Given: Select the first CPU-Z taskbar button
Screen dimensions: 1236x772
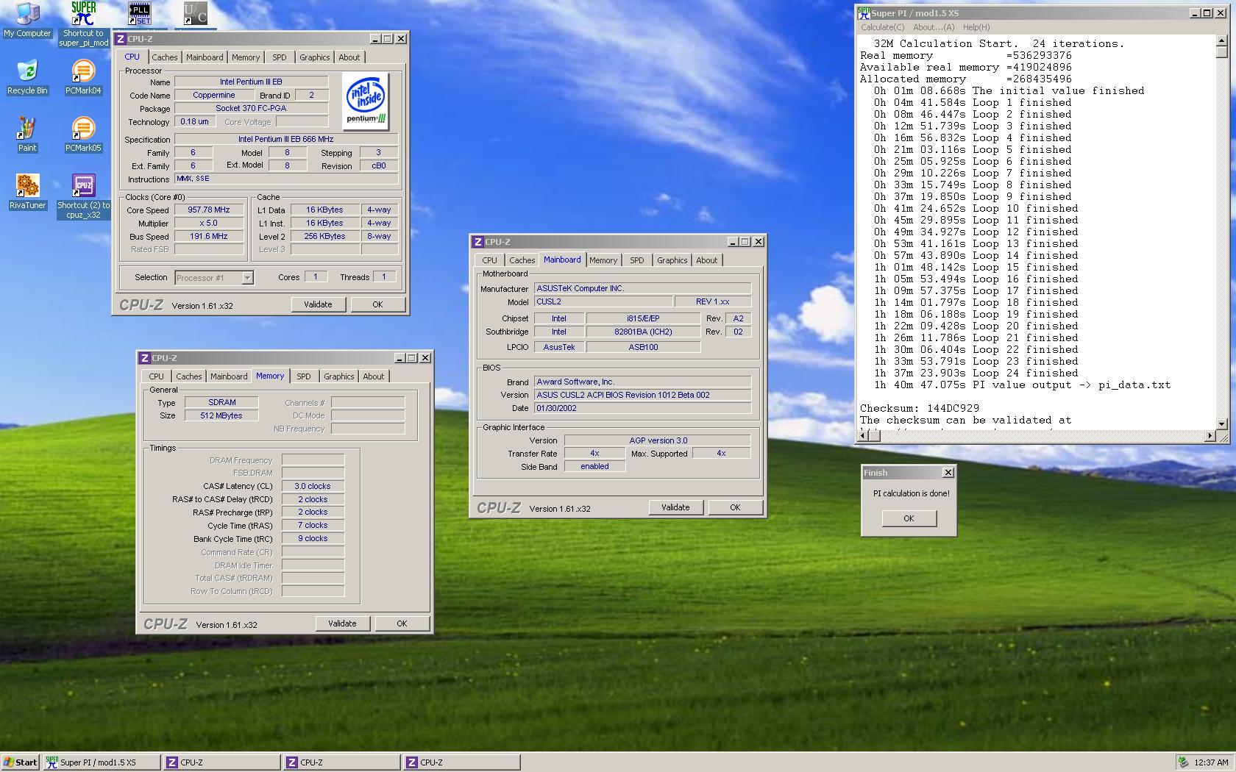Looking at the screenshot, I should point(221,762).
